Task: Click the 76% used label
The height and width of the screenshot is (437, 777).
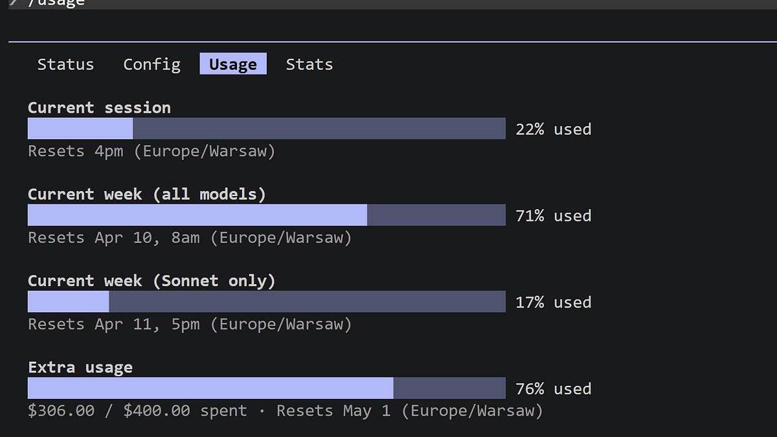Action: pyautogui.click(x=554, y=389)
